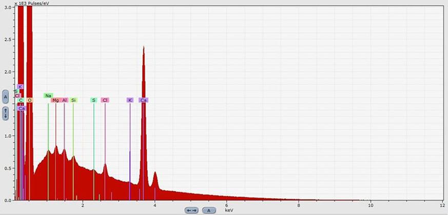The image size is (448, 215).
Task: Click the Cl peak top near 2.6 keV
Action: 105,165
